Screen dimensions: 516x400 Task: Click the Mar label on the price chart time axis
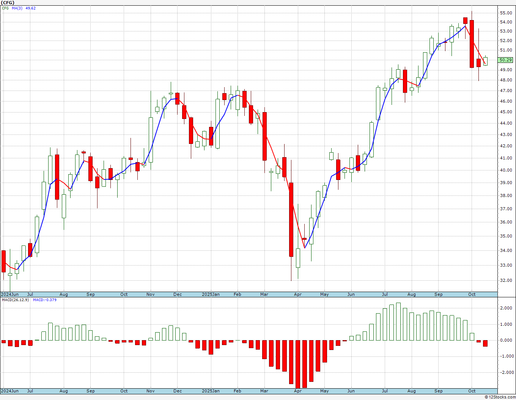[264, 294]
